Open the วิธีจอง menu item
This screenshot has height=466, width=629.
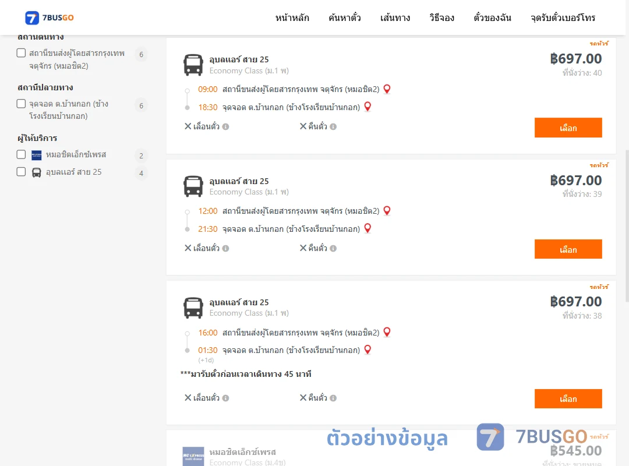[441, 17]
